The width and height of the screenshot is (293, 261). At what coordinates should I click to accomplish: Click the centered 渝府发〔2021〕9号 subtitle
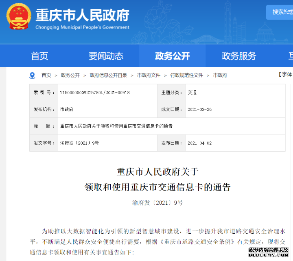157,203
